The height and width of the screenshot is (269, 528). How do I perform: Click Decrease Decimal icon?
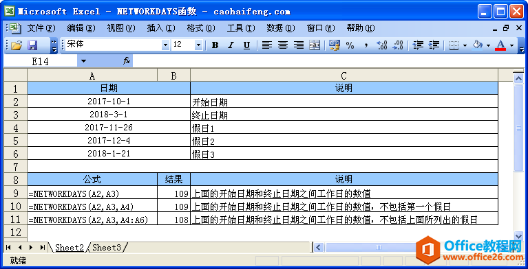(398, 45)
